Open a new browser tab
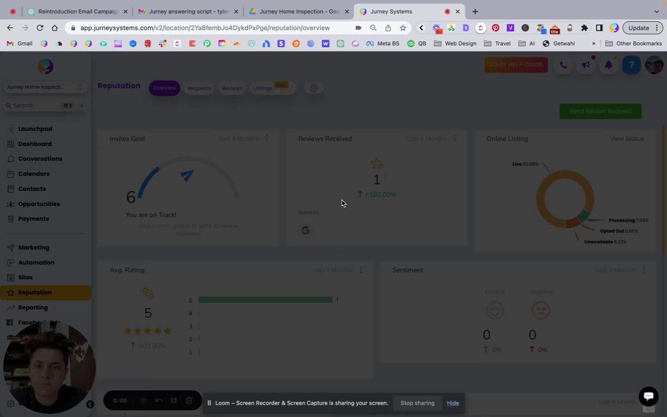 click(475, 12)
